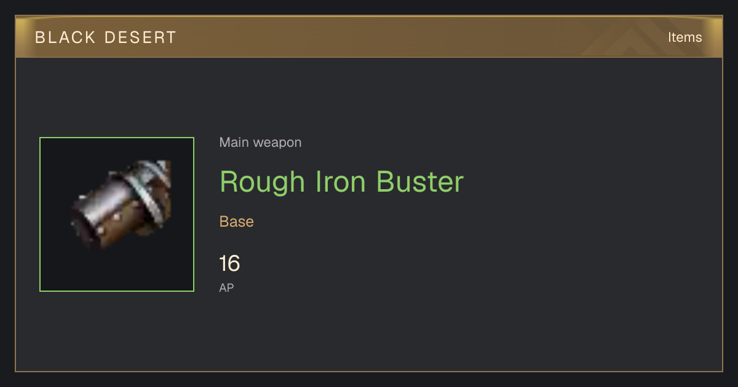
Task: Open the Items link in the header
Action: pyautogui.click(x=684, y=37)
